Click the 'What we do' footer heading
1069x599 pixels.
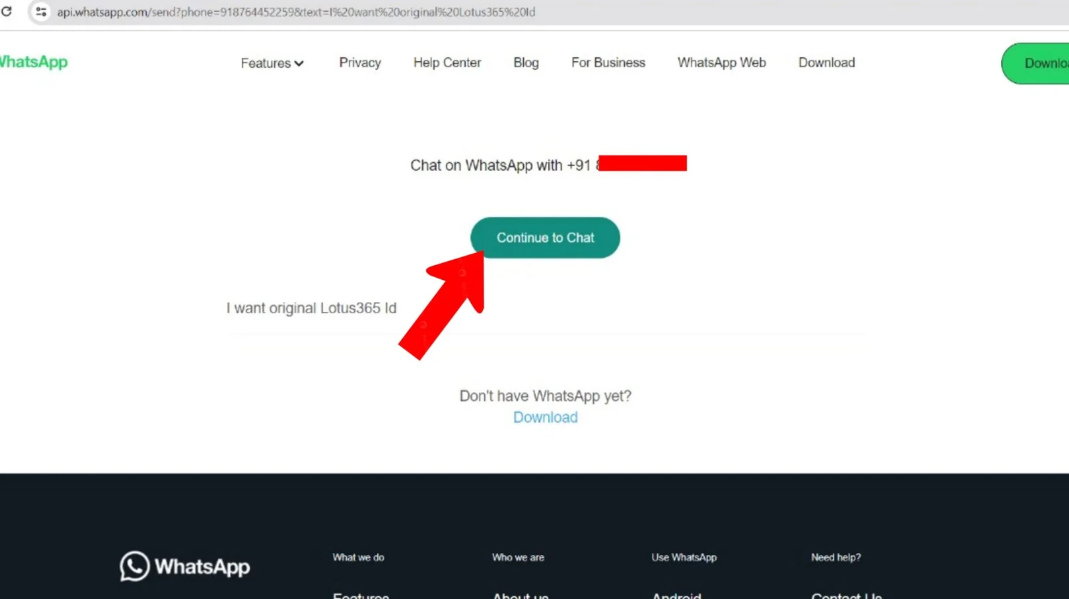tap(358, 557)
